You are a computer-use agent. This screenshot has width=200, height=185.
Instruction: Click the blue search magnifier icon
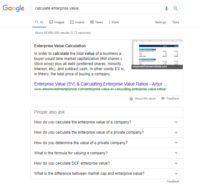(x=175, y=9)
